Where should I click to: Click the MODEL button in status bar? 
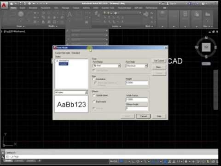[114, 161]
